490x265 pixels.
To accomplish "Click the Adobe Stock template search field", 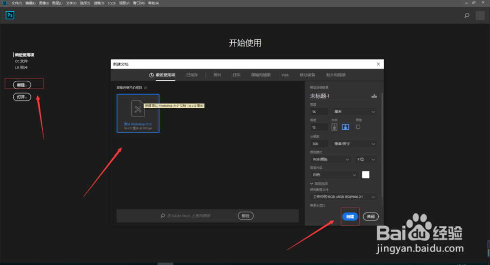I will pyautogui.click(x=201, y=216).
